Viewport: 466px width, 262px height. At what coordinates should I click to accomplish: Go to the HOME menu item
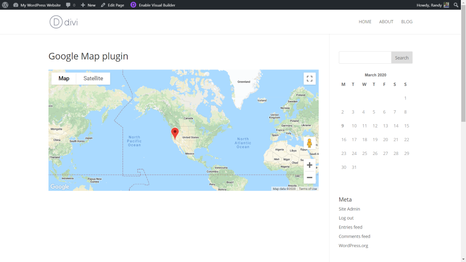[365, 22]
